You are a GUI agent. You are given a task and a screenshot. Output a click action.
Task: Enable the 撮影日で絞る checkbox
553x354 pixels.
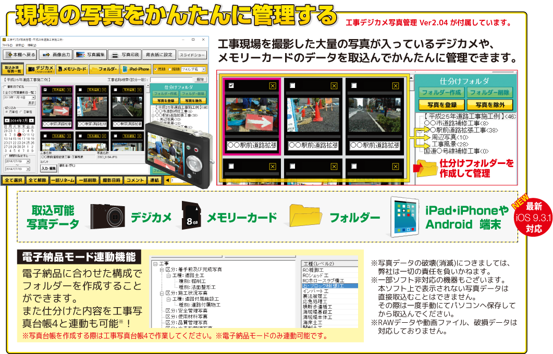point(5,86)
